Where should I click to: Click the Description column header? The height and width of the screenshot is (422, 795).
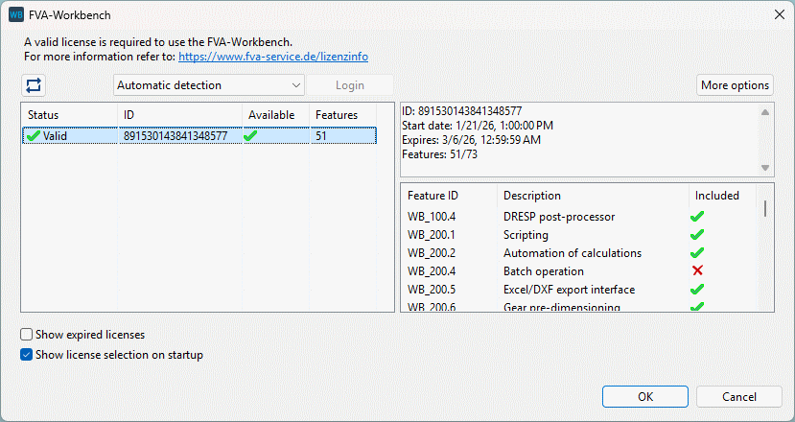click(x=593, y=196)
